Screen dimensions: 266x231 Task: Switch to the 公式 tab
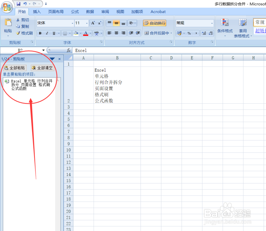click(75, 12)
